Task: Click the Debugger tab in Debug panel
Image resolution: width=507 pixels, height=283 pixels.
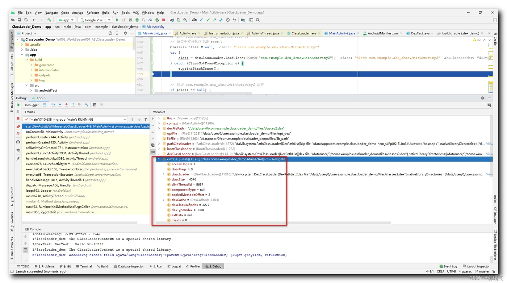Action: [32, 105]
